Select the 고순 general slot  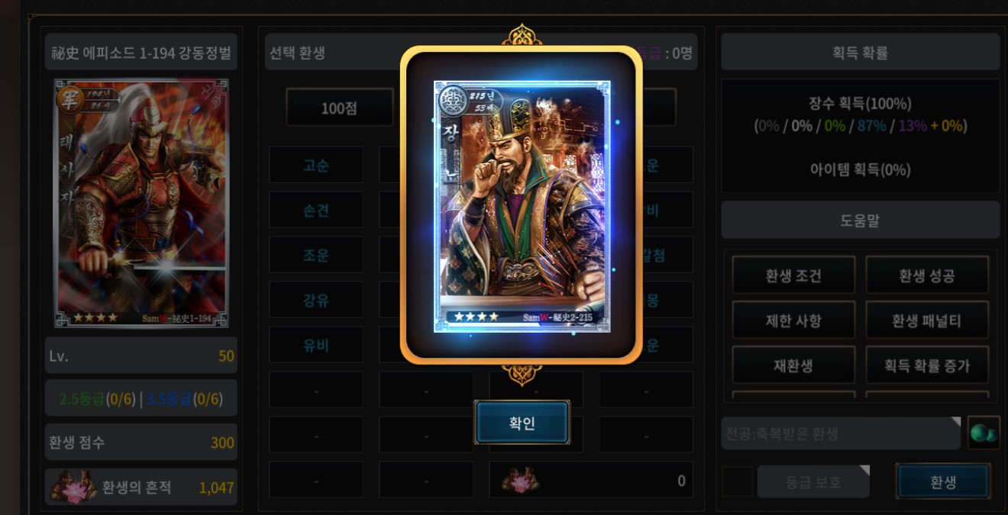pos(316,166)
